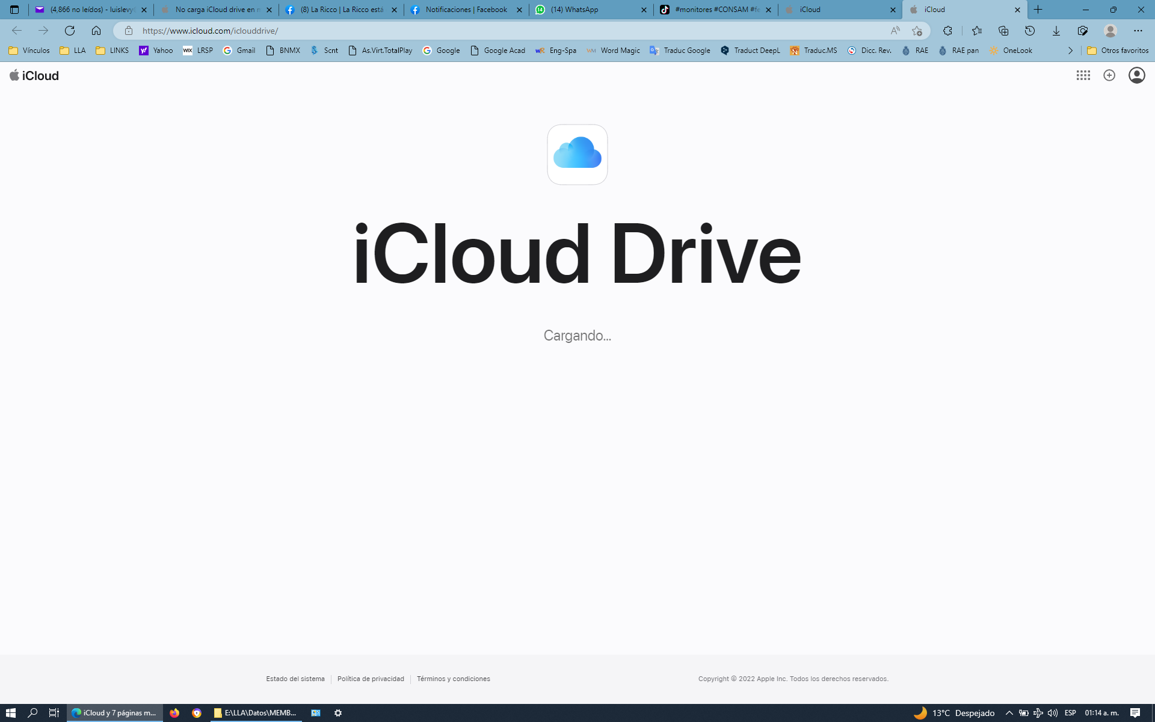Image resolution: width=1155 pixels, height=722 pixels.
Task: Click the address bar URL field
Action: click(481, 31)
